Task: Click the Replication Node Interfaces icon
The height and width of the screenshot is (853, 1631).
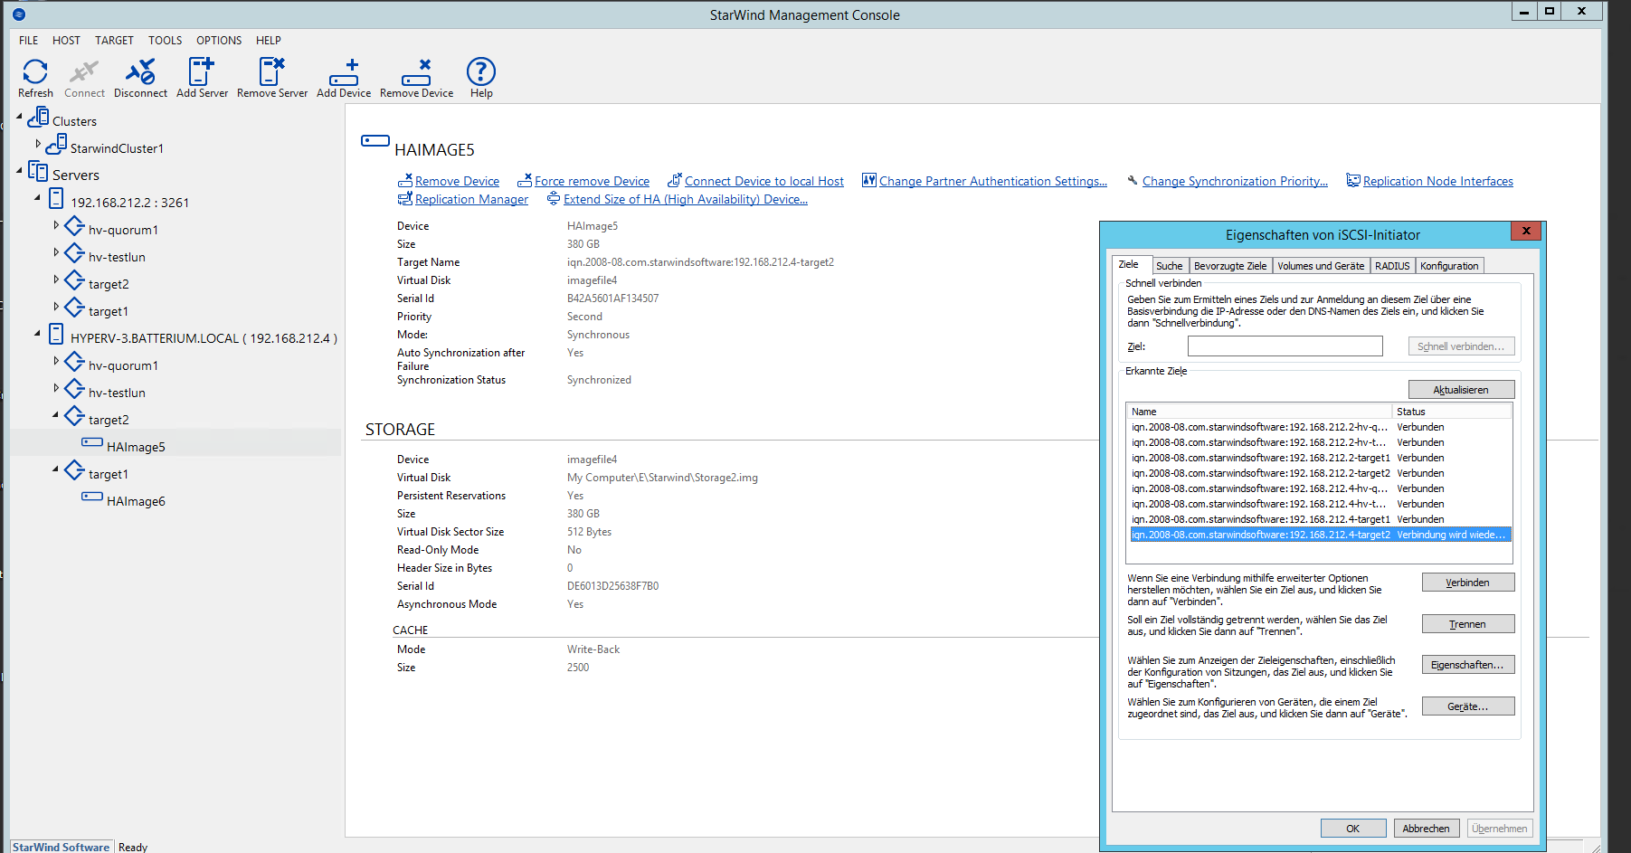Action: coord(1353,180)
